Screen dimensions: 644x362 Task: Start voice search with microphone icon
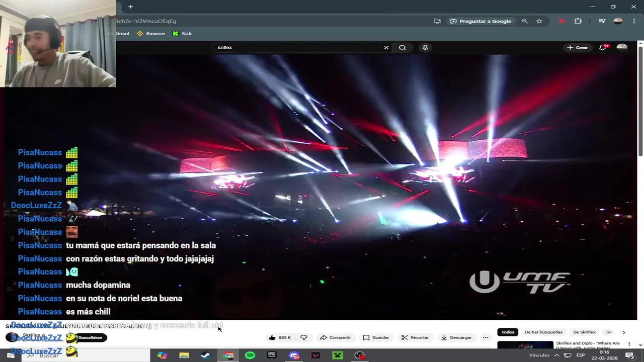point(425,47)
